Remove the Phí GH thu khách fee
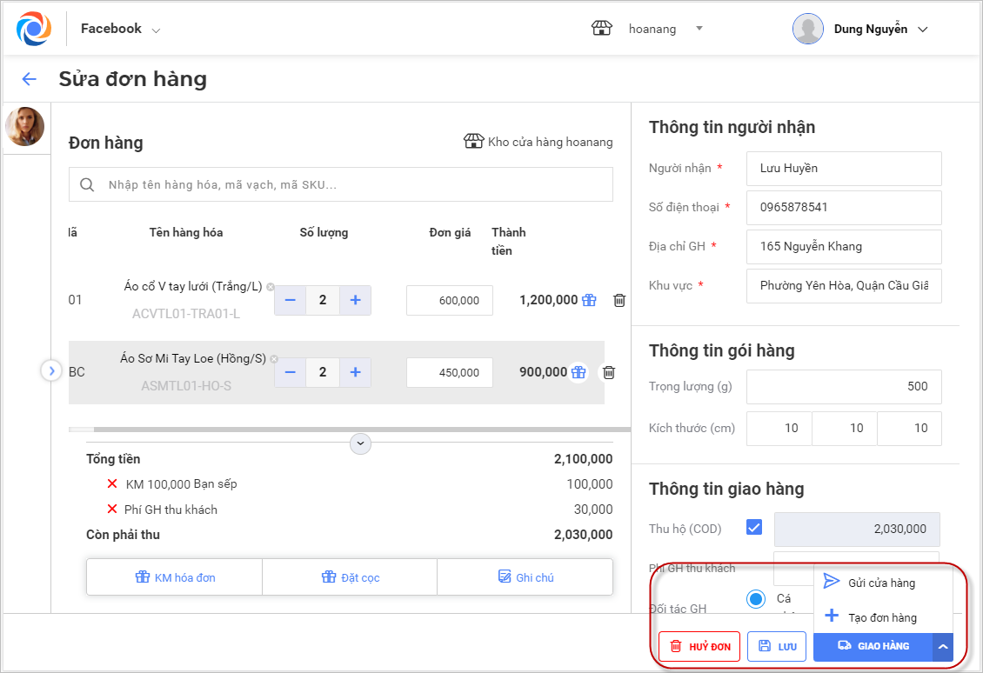The width and height of the screenshot is (983, 673). point(111,510)
